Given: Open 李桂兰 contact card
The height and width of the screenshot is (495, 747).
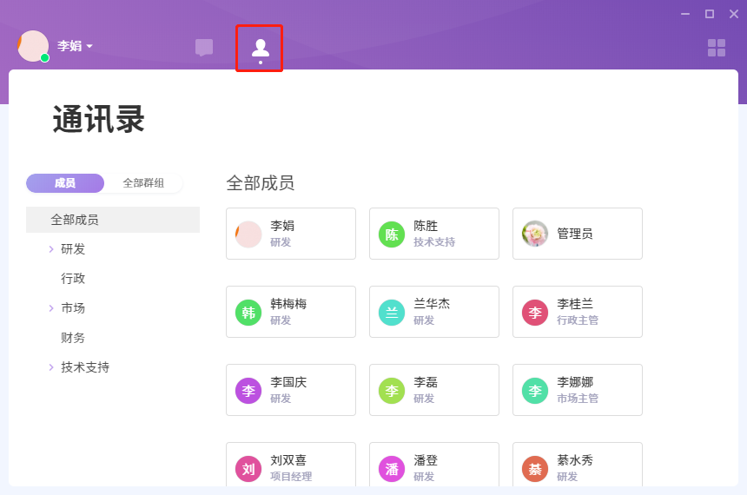Looking at the screenshot, I should 577,312.
